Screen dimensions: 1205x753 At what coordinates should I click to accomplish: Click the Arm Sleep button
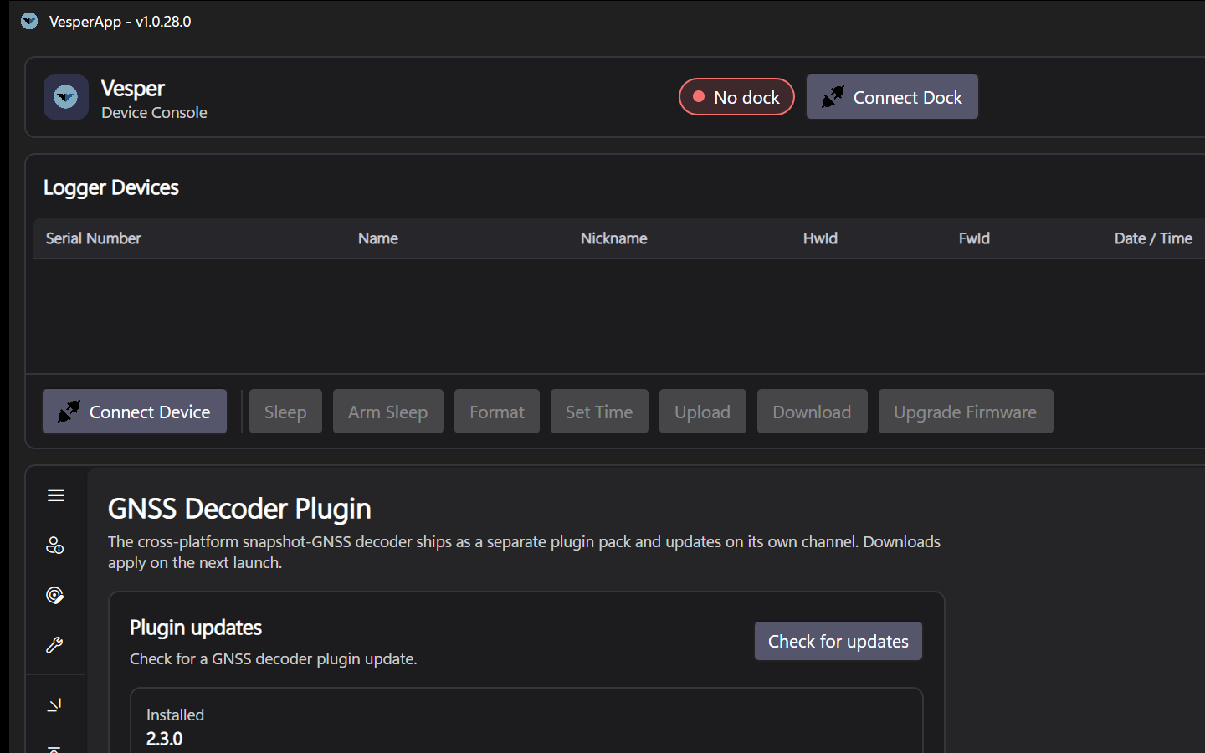click(x=388, y=412)
